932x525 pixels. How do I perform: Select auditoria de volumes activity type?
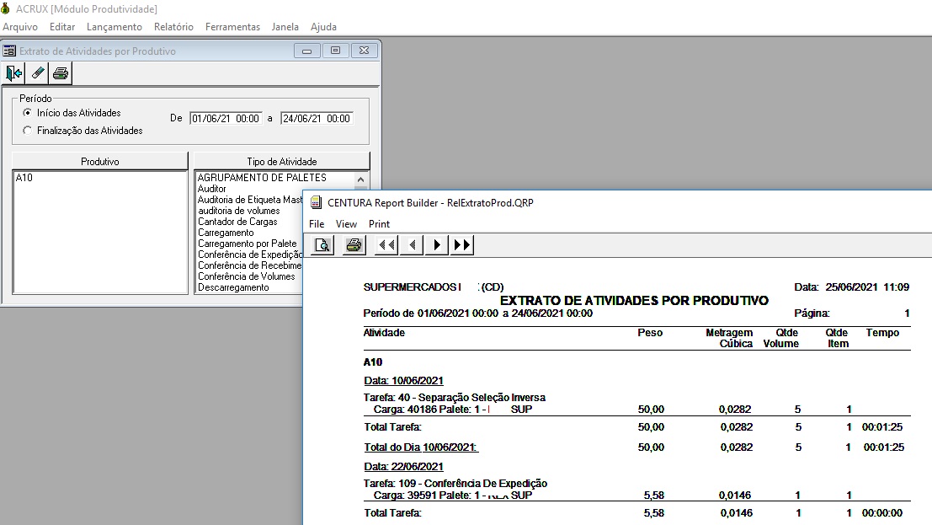click(x=239, y=211)
